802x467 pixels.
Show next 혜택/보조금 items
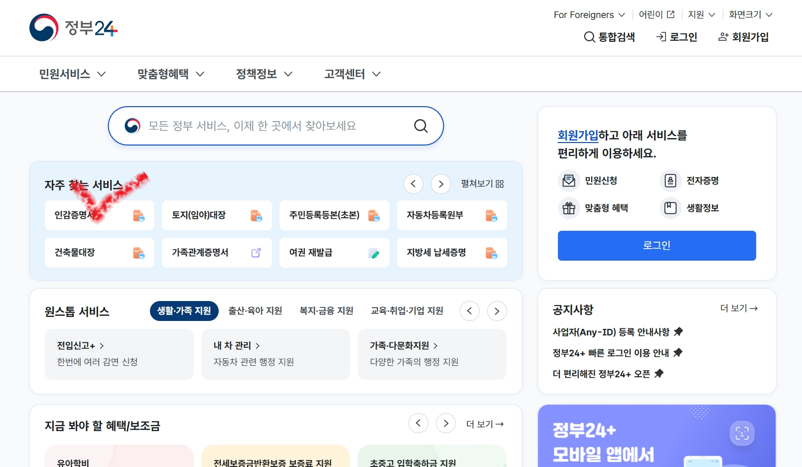pos(446,423)
